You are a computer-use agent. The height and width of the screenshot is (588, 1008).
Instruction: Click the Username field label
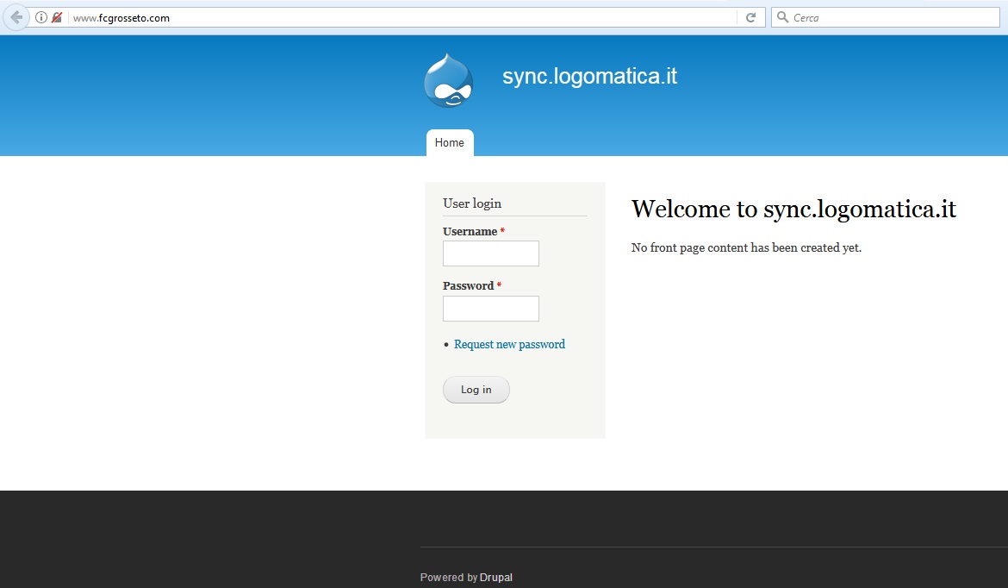[470, 231]
